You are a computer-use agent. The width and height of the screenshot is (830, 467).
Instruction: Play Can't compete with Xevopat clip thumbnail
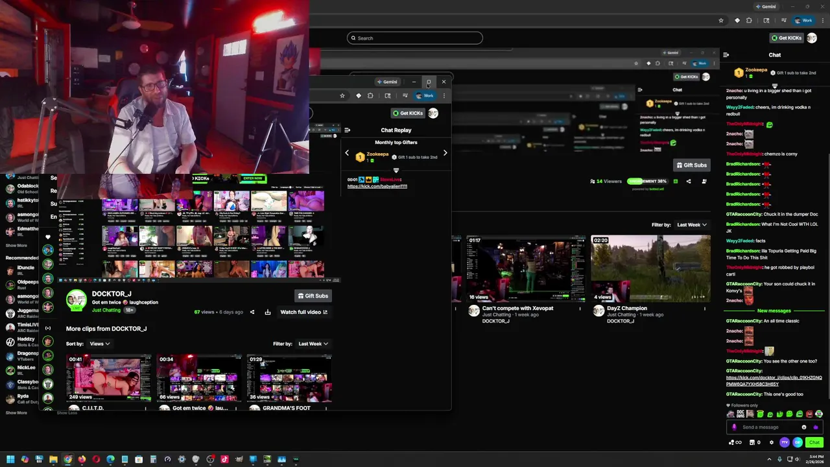click(x=526, y=269)
